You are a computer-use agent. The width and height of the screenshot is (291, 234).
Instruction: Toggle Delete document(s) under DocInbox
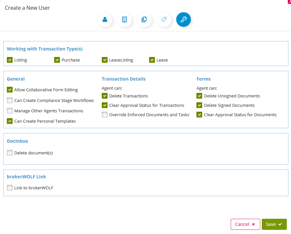click(10, 153)
